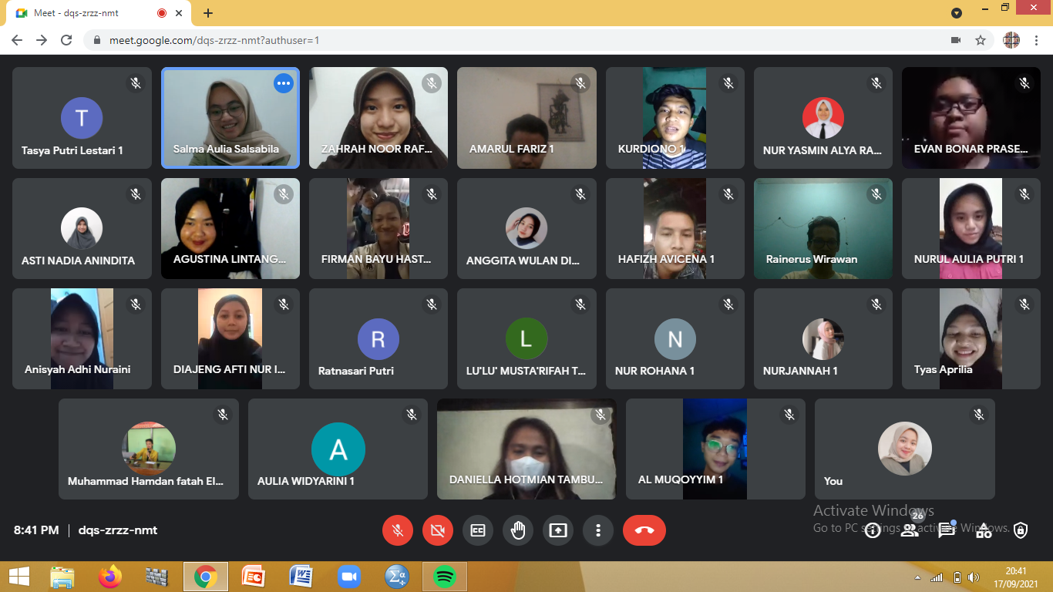Image resolution: width=1053 pixels, height=592 pixels.
Task: Open a new browser tab
Action: pos(208,13)
